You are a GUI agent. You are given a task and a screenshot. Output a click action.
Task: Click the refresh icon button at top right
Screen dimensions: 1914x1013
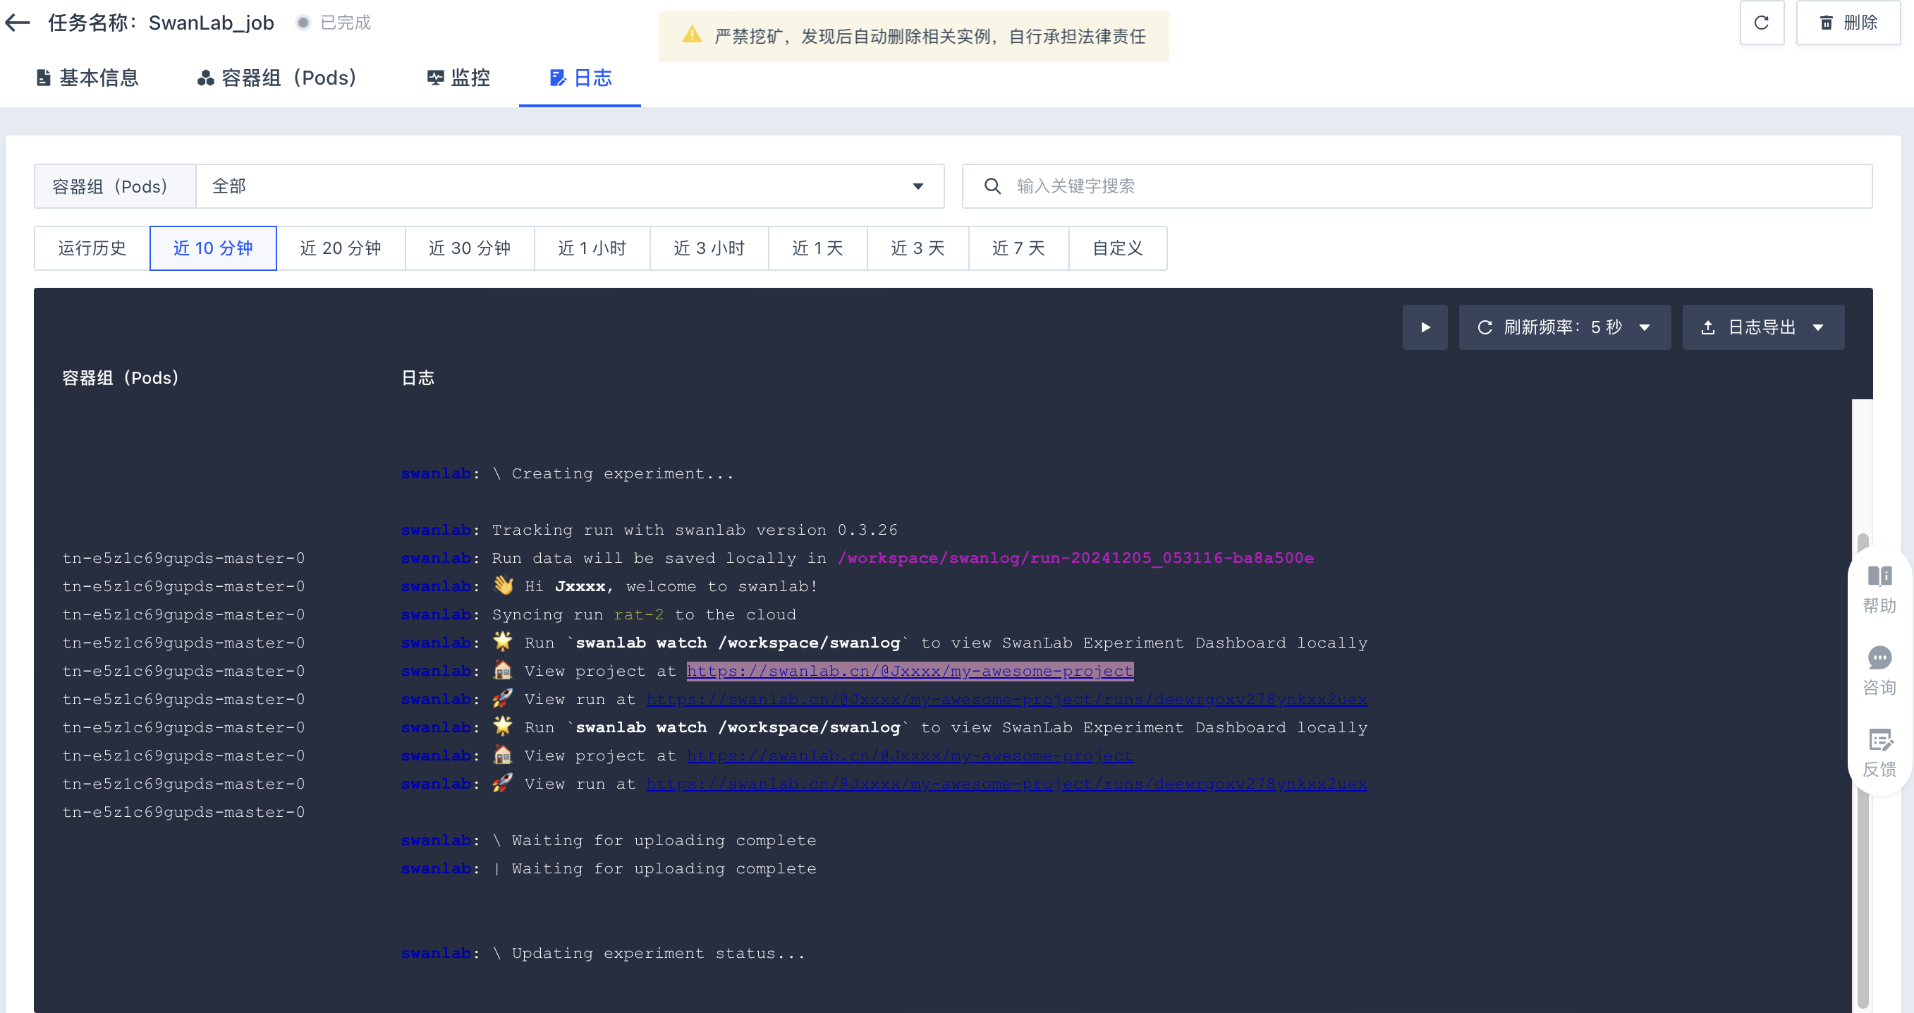[x=1761, y=23]
